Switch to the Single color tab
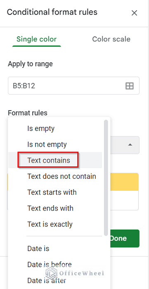 point(36,39)
